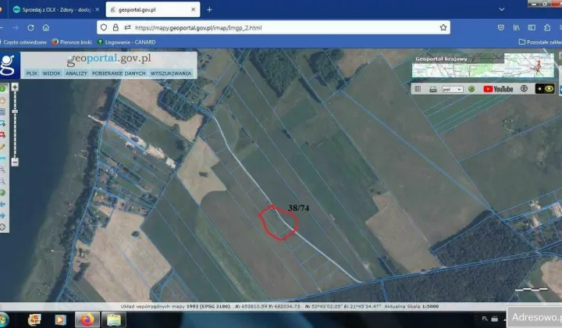Open the Pierwsze kroki bookmark
This screenshot has width=562, height=328.
pos(72,42)
